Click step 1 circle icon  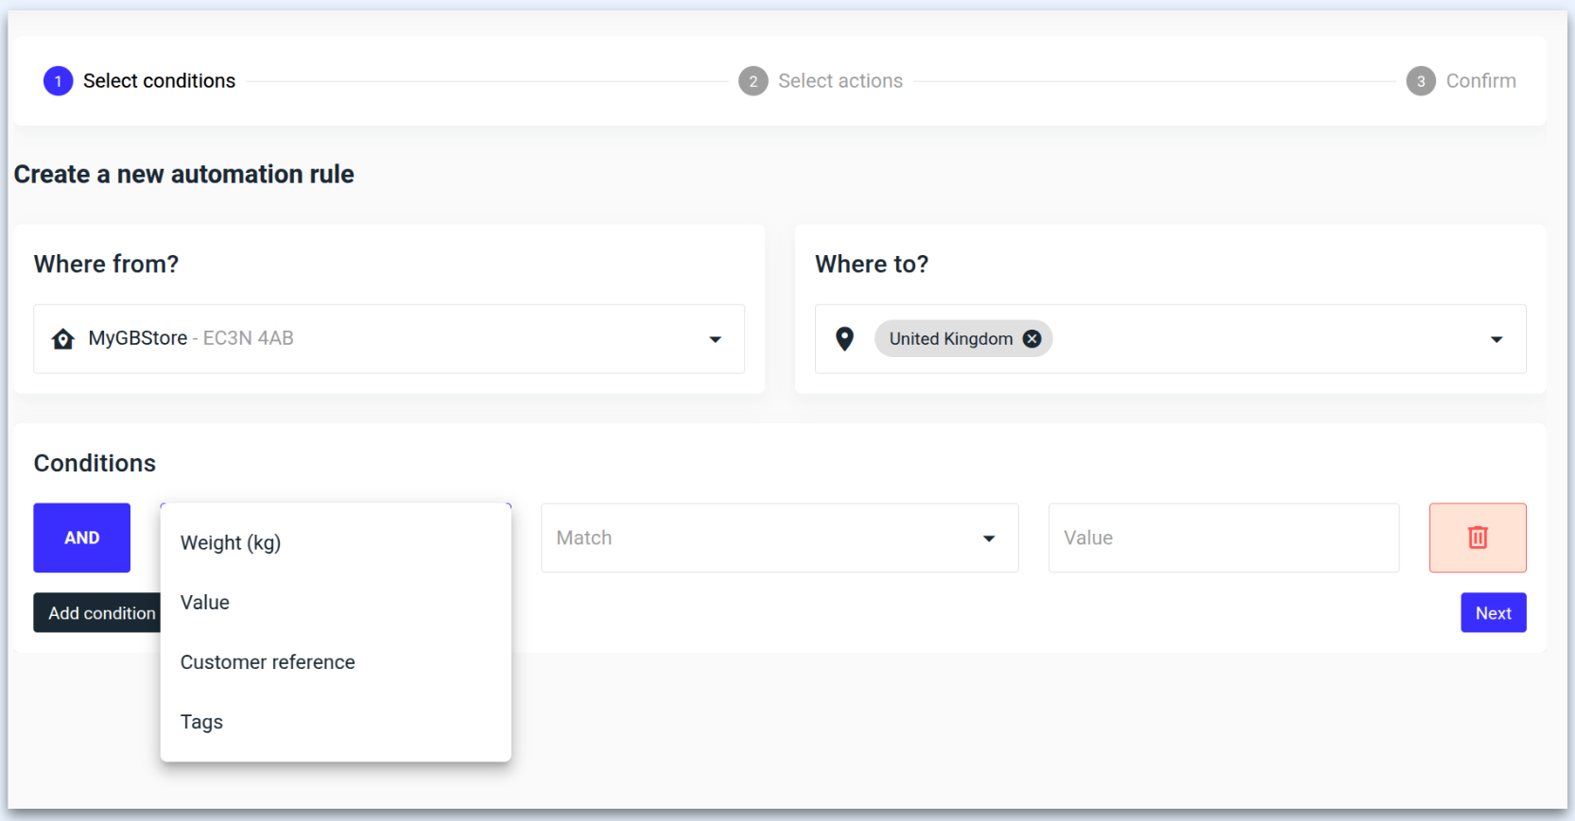[x=58, y=81]
